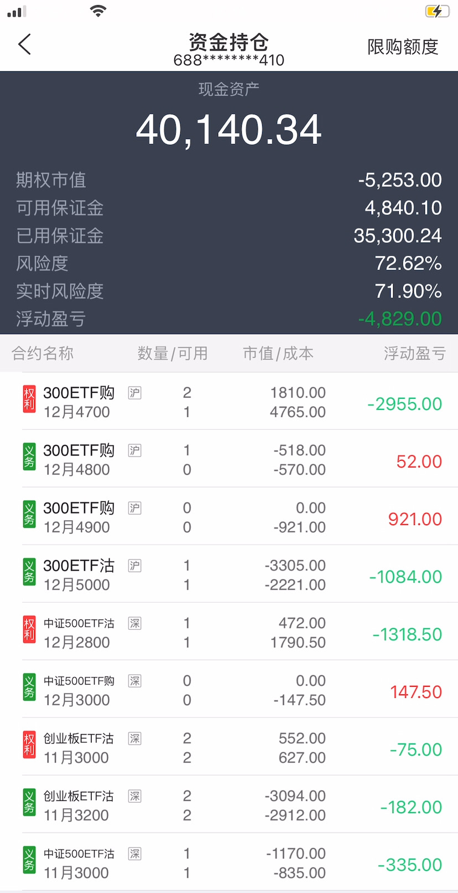Click the 数量/可用 column header

point(172,353)
